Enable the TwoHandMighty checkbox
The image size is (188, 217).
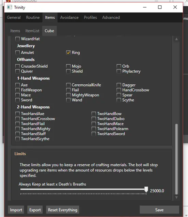click(x=17, y=129)
